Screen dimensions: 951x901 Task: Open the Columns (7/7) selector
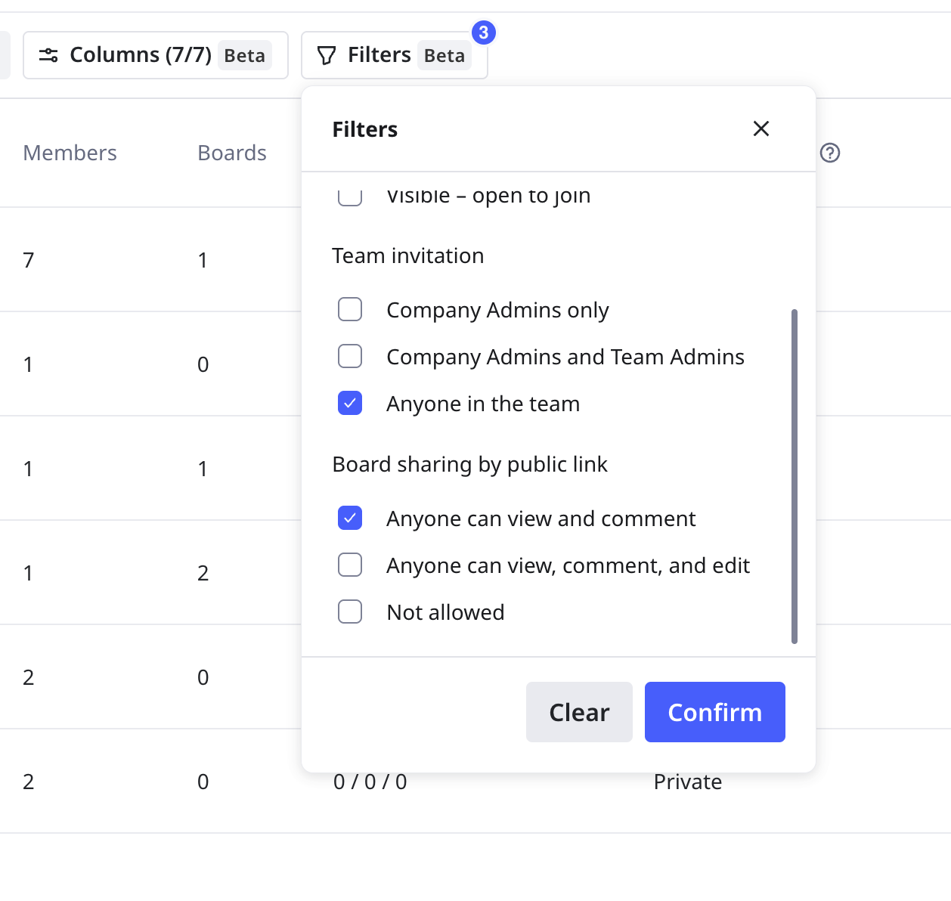155,55
